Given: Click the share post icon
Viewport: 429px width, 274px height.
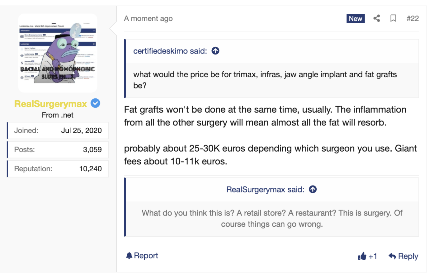Looking at the screenshot, I should click(x=377, y=18).
